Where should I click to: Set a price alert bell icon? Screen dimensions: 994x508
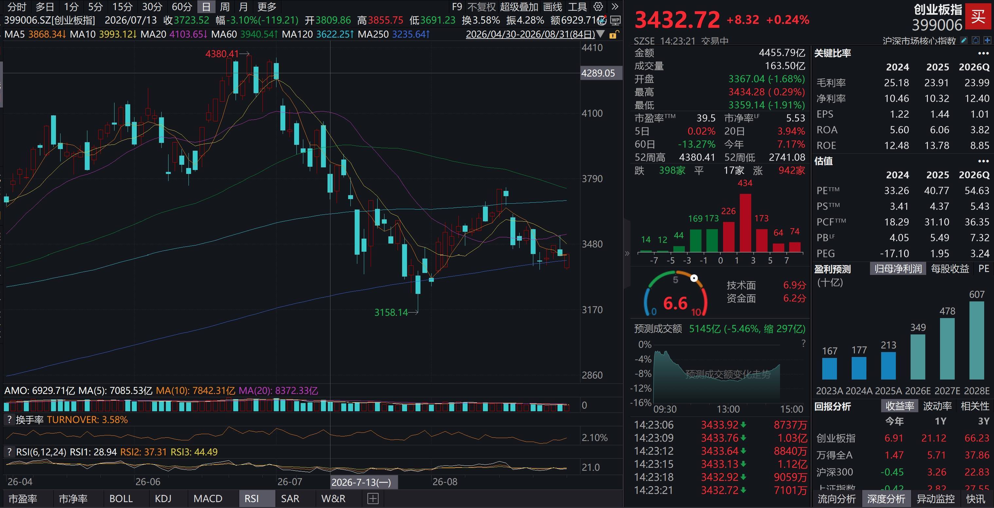pos(976,40)
